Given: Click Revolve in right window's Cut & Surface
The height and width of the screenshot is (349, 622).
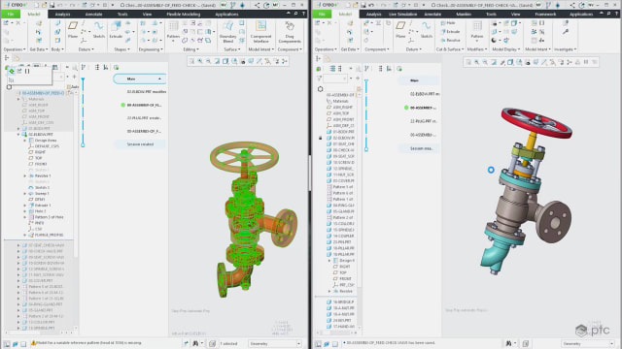Looking at the screenshot, I should coord(450,40).
